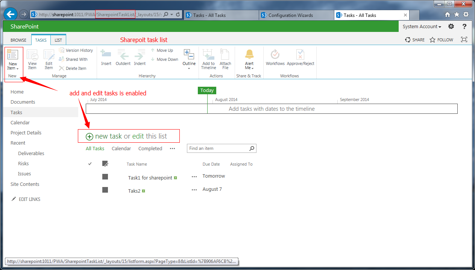
Task: Open ellipsis menu for Taks2
Action: coord(194,190)
